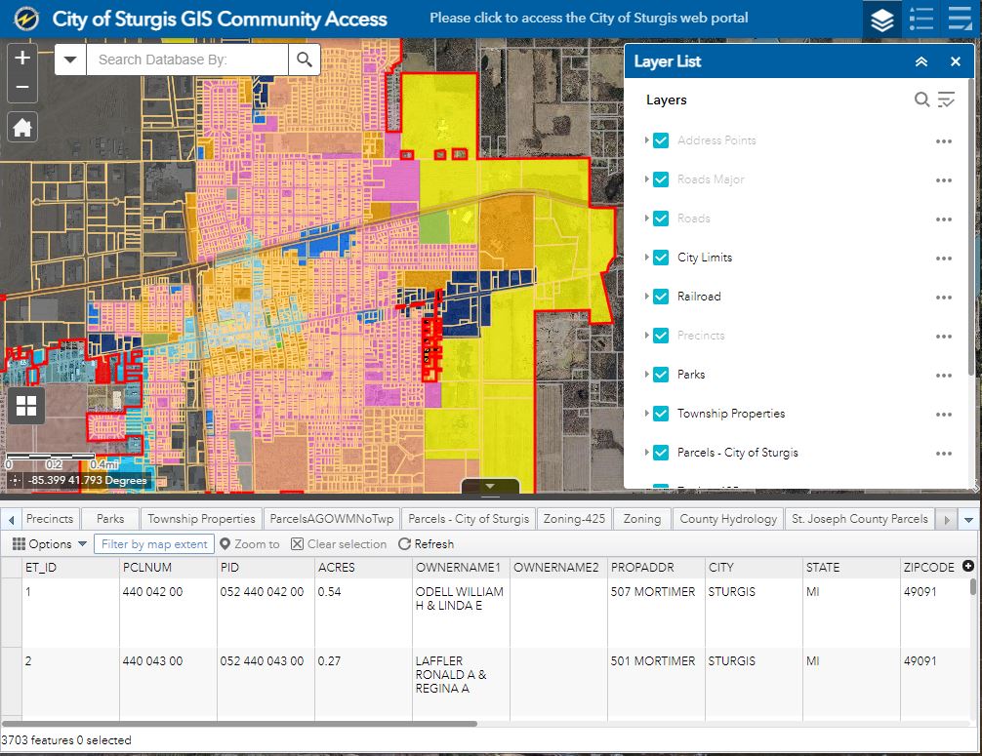Select the County Hydrology tab

[728, 519]
